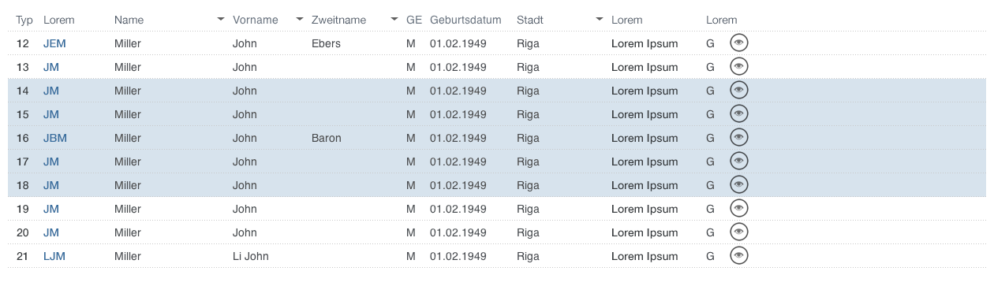Click the eye icon in row 12

click(738, 43)
